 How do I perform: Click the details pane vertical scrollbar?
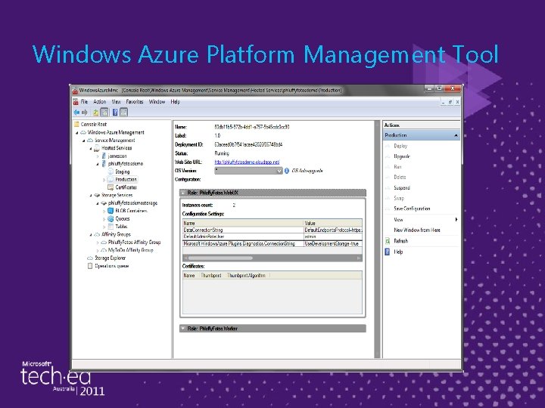pyautogui.click(x=377, y=240)
